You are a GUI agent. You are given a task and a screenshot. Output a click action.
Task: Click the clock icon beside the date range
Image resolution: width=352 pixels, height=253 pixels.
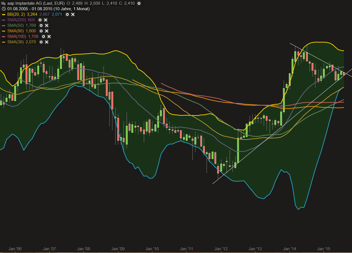tap(4, 9)
